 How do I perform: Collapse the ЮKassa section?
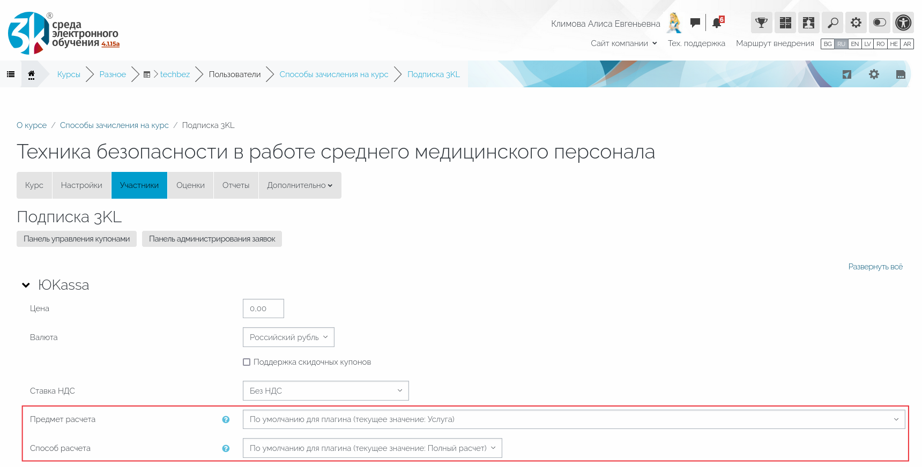point(26,285)
